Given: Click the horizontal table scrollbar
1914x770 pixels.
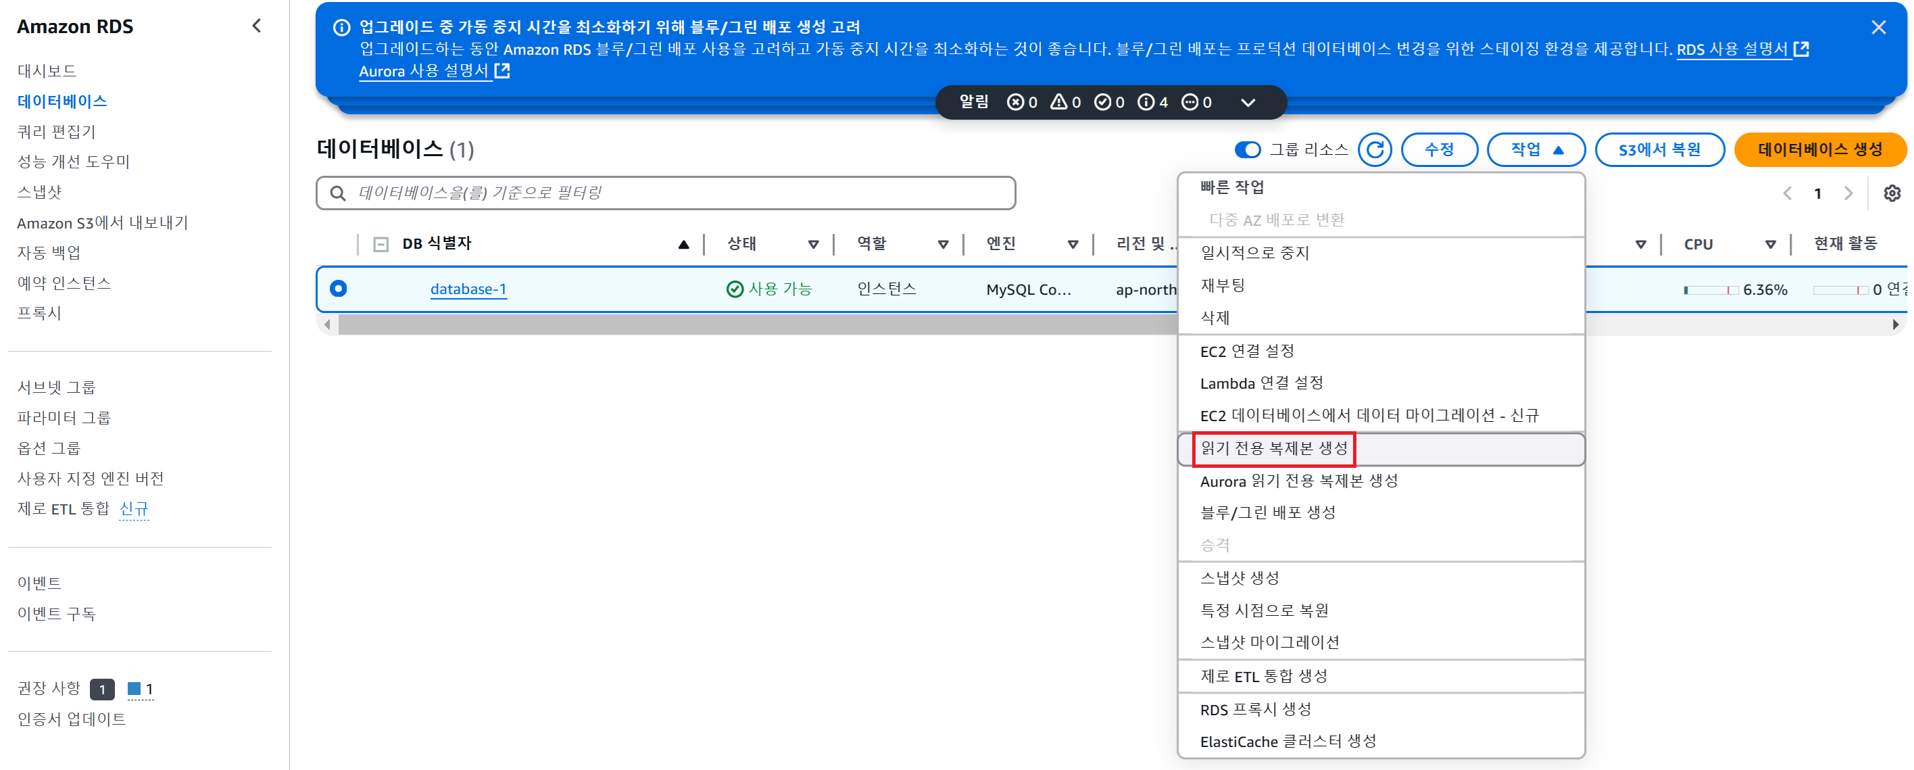Looking at the screenshot, I should 743,324.
